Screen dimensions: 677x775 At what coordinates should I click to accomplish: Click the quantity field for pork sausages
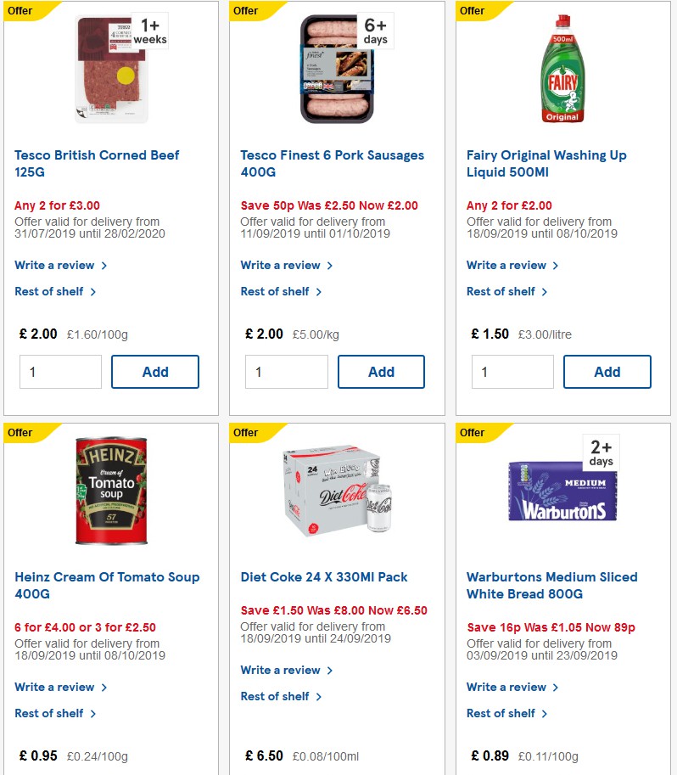tap(286, 371)
